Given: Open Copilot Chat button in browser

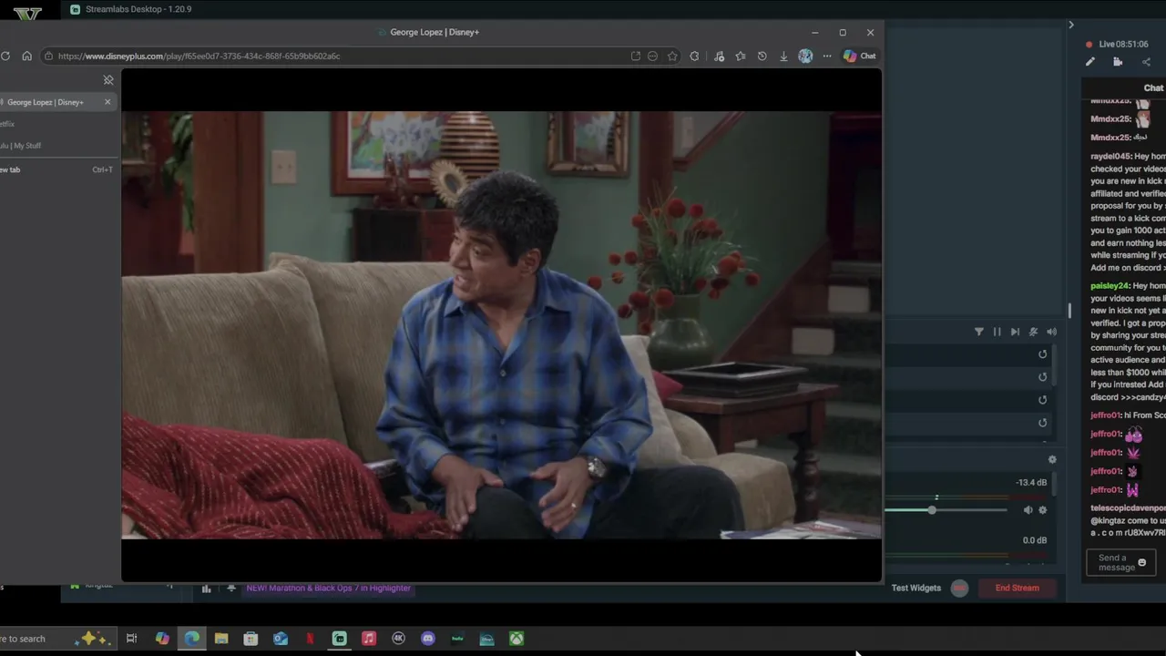Looking at the screenshot, I should click(x=859, y=56).
